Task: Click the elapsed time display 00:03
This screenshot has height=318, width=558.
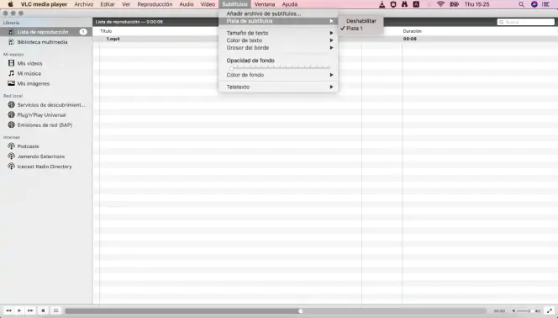Action: 499,311
